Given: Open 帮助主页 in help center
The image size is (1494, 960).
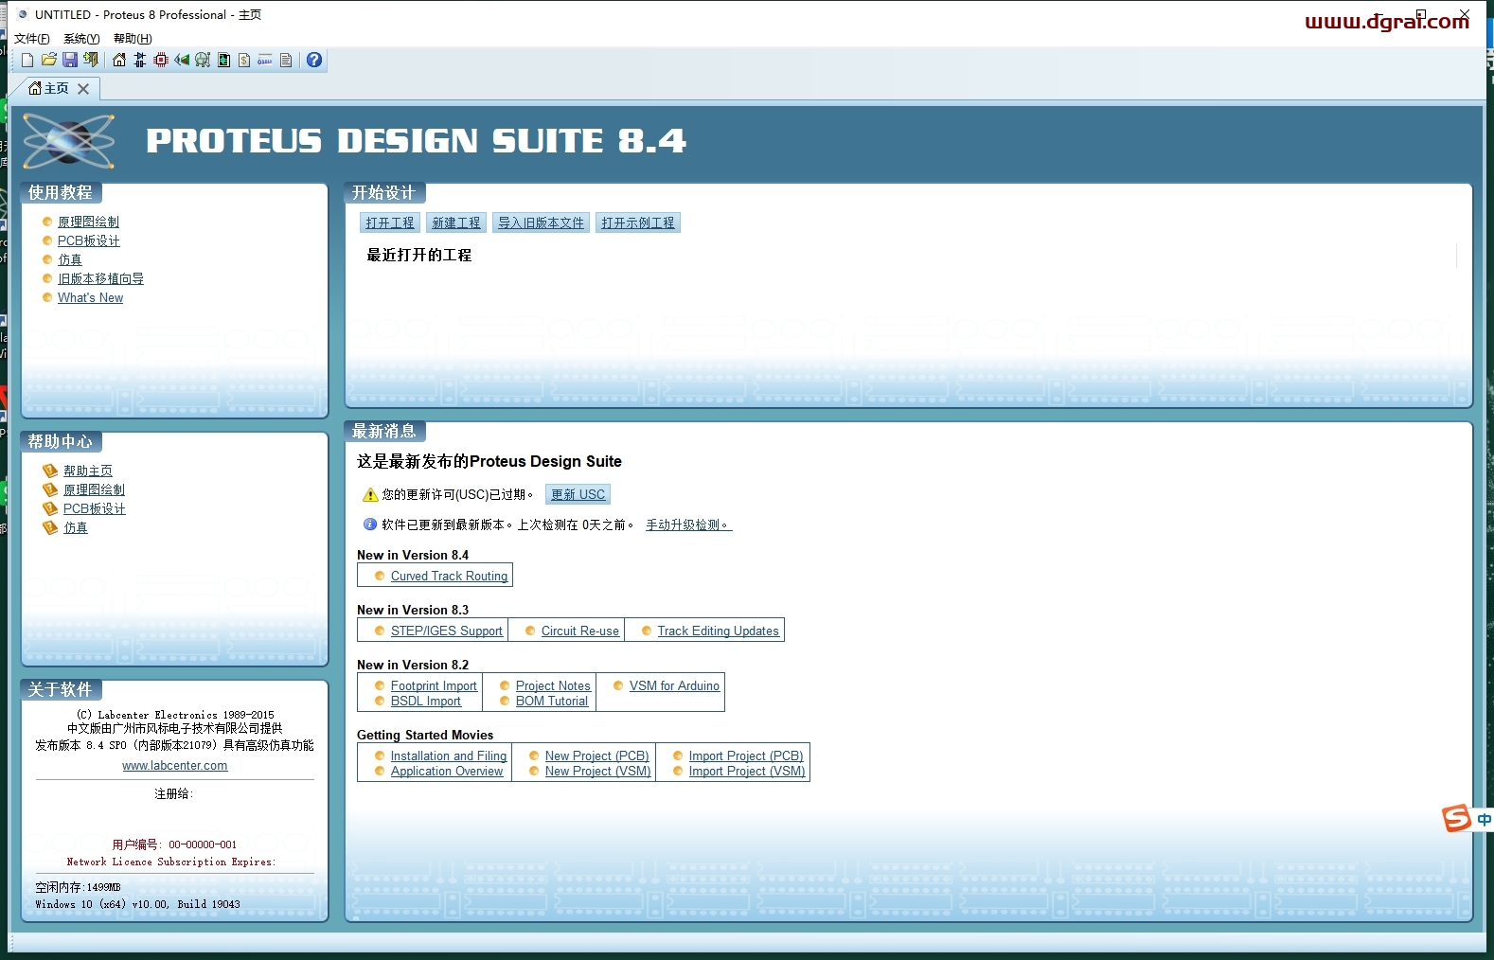Looking at the screenshot, I should tap(88, 471).
